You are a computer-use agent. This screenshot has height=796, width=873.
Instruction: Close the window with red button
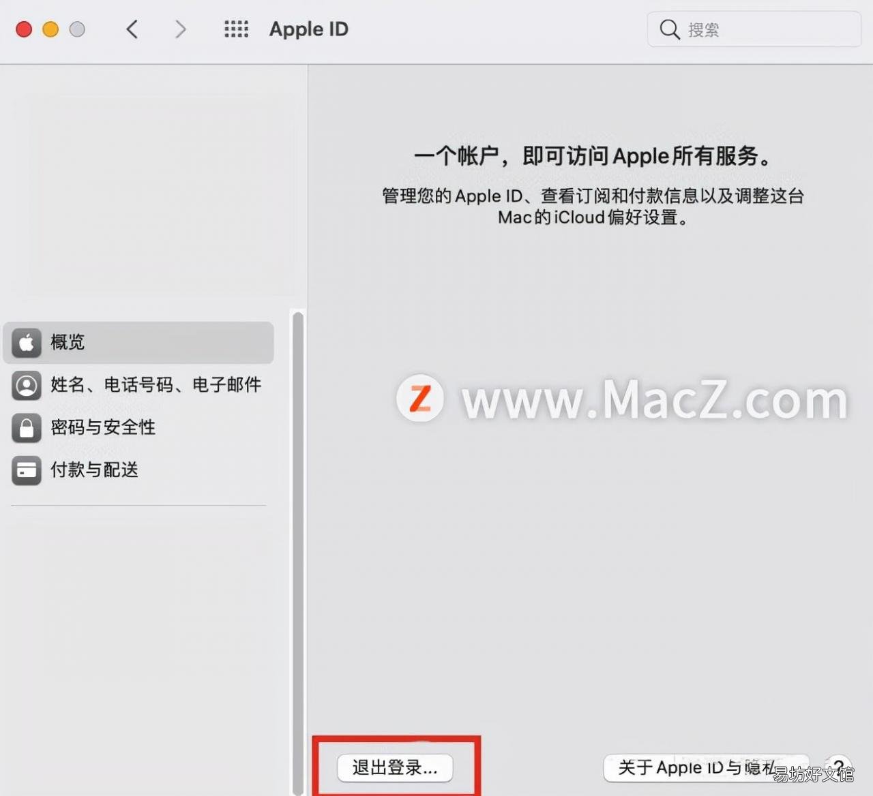(24, 29)
